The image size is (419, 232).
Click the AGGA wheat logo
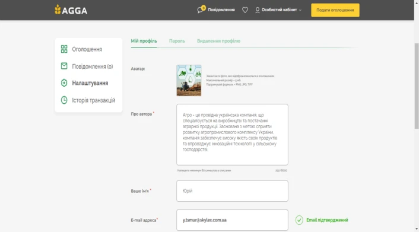coord(71,10)
